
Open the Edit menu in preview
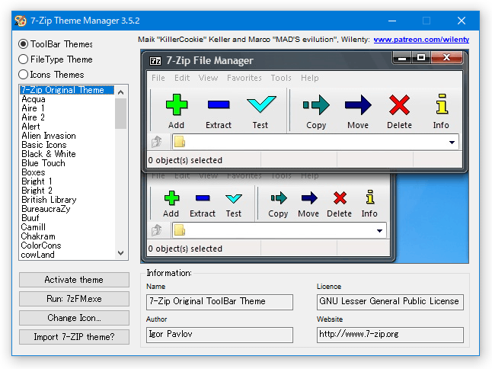coord(182,78)
